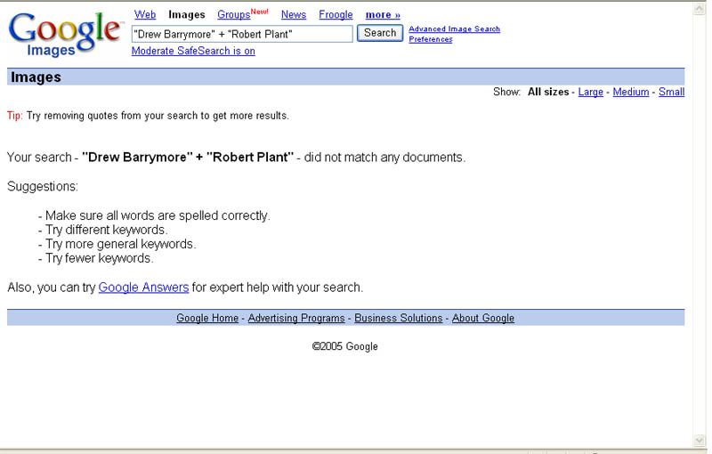
Task: Go to the News tab
Action: point(294,14)
